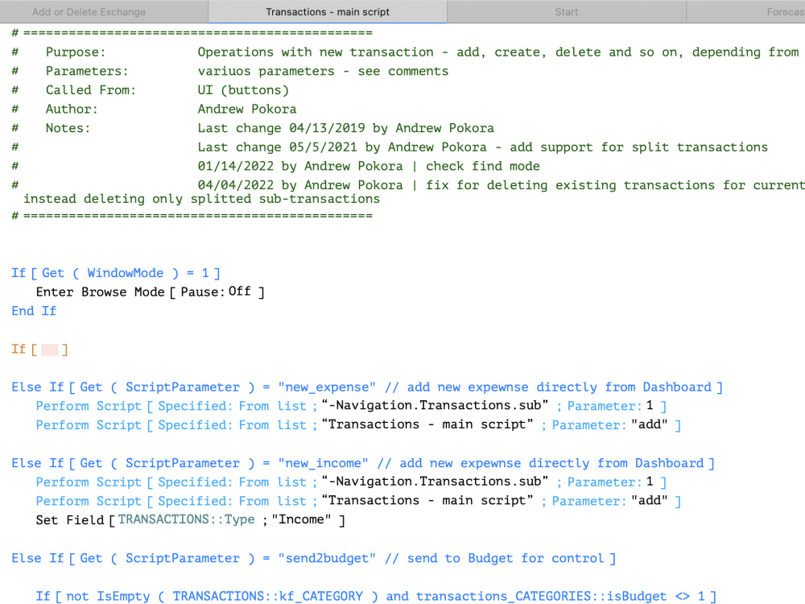This screenshot has height=604, width=805.
Task: Open the Start script tab
Action: coord(566,12)
